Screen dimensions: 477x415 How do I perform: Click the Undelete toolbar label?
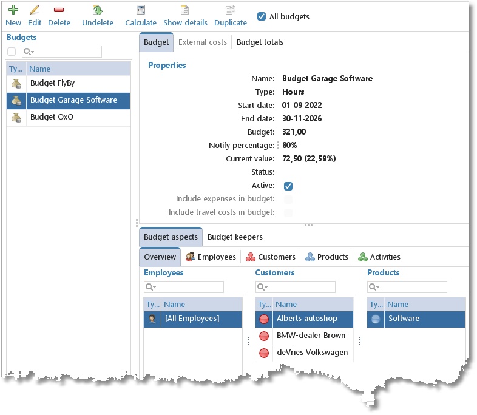point(97,23)
